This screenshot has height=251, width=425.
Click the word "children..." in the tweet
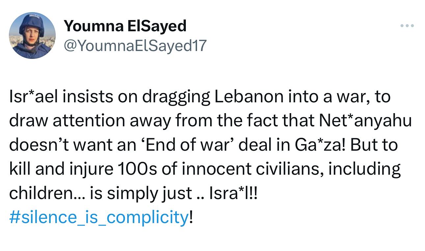(47, 193)
